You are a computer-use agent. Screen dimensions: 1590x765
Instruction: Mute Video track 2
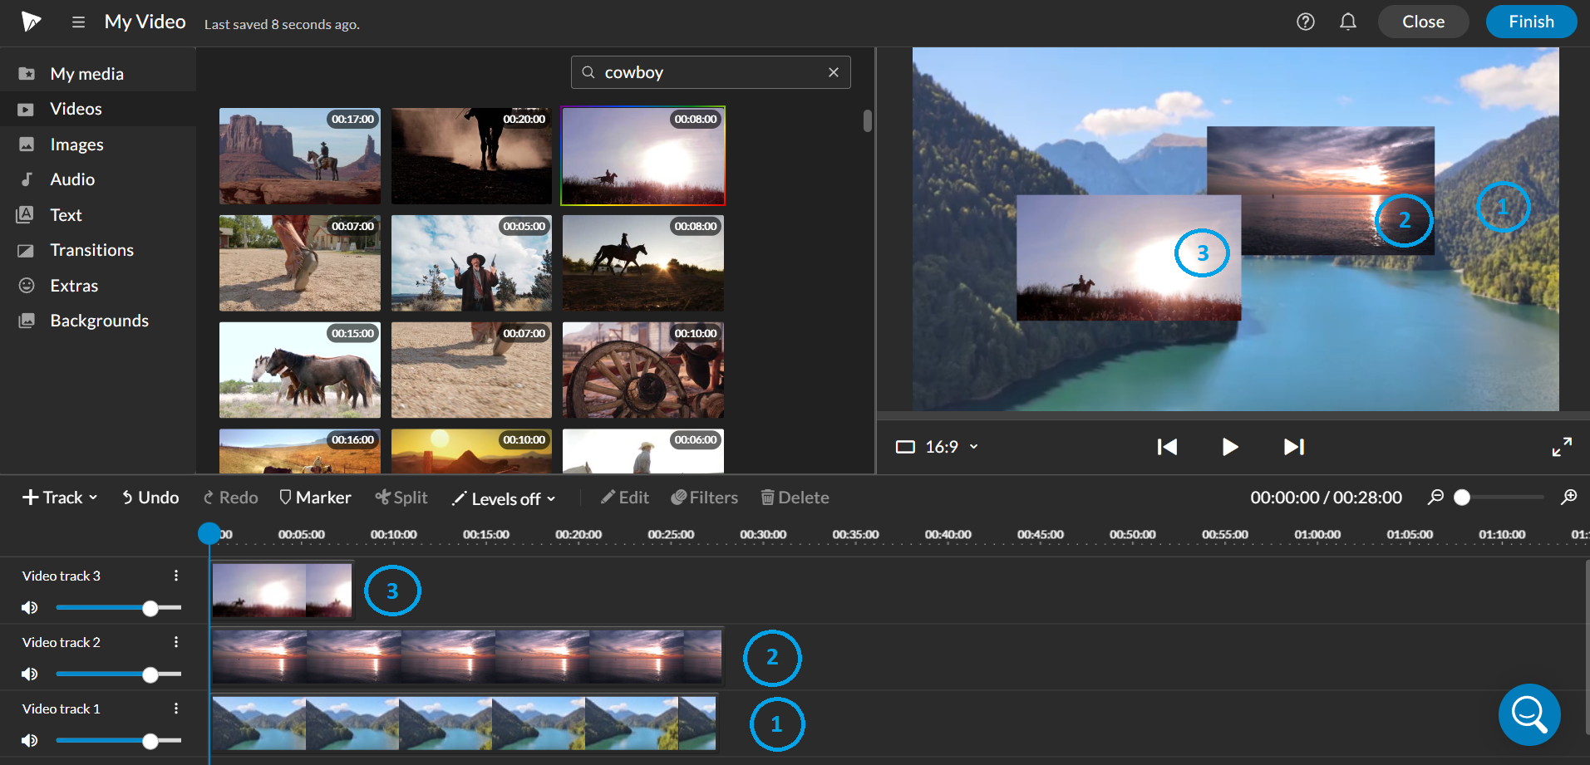29,674
